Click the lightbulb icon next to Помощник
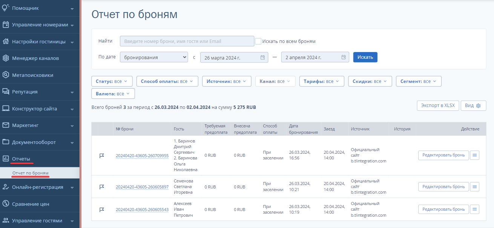The width and height of the screenshot is (494, 228). coord(6,8)
